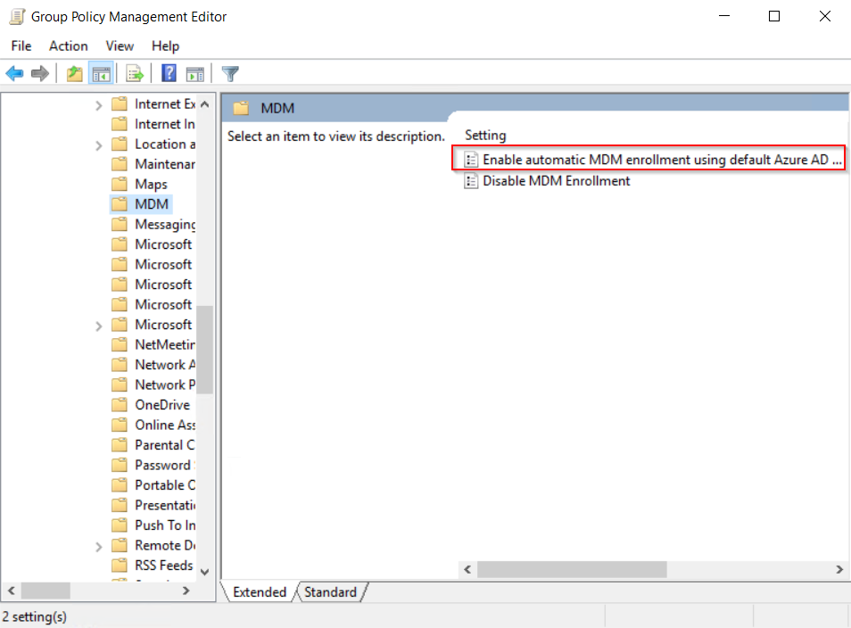Click the grey Forward arrow toolbar icon
The height and width of the screenshot is (628, 851).
(x=40, y=73)
